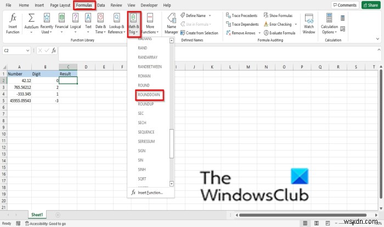Open Recently Used functions
384x227 pixels.
tap(47, 24)
